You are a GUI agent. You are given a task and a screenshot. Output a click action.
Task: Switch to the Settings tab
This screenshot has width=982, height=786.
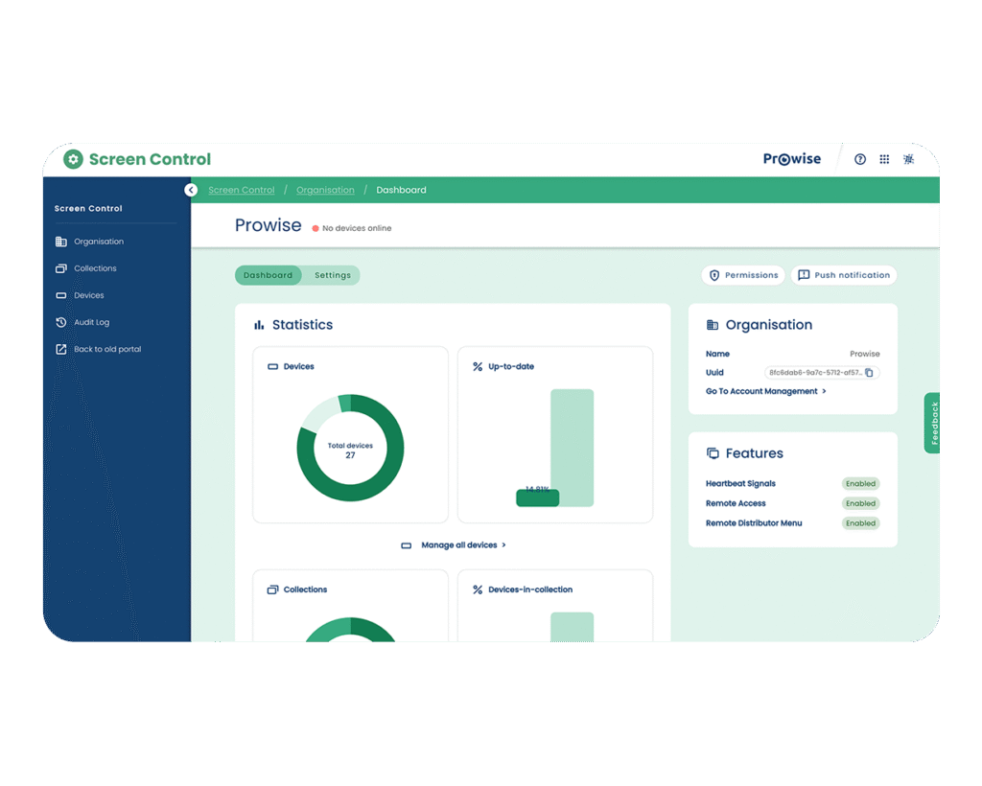pyautogui.click(x=333, y=276)
